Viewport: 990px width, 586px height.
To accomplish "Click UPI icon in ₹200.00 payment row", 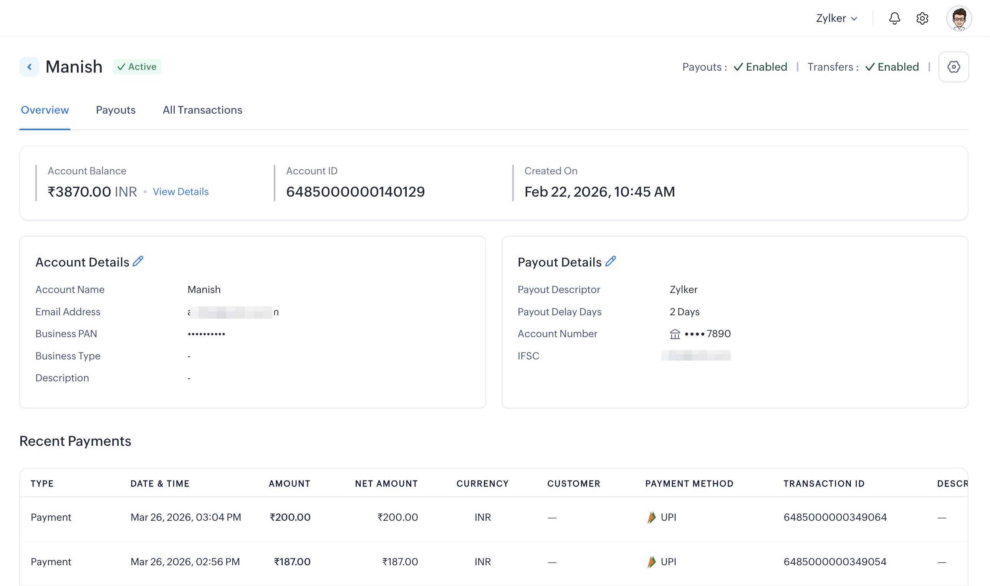I will click(x=651, y=517).
